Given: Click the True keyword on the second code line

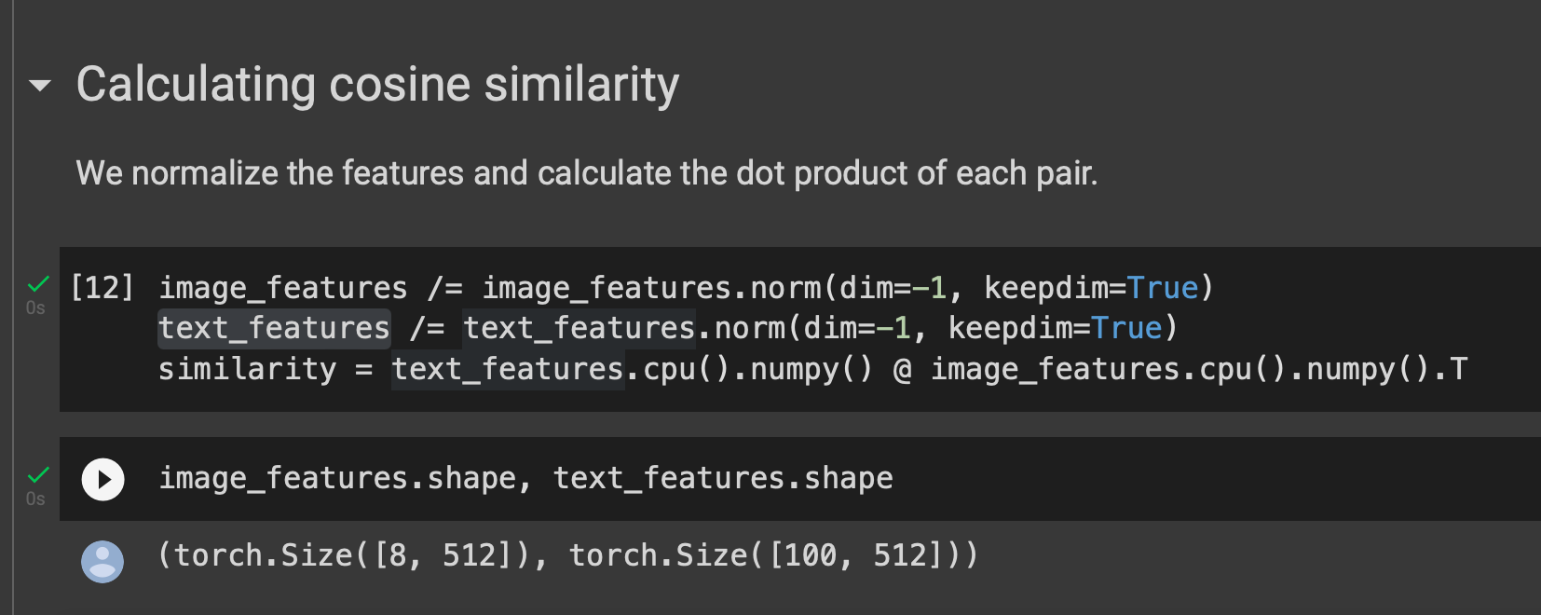Looking at the screenshot, I should click(x=1126, y=328).
